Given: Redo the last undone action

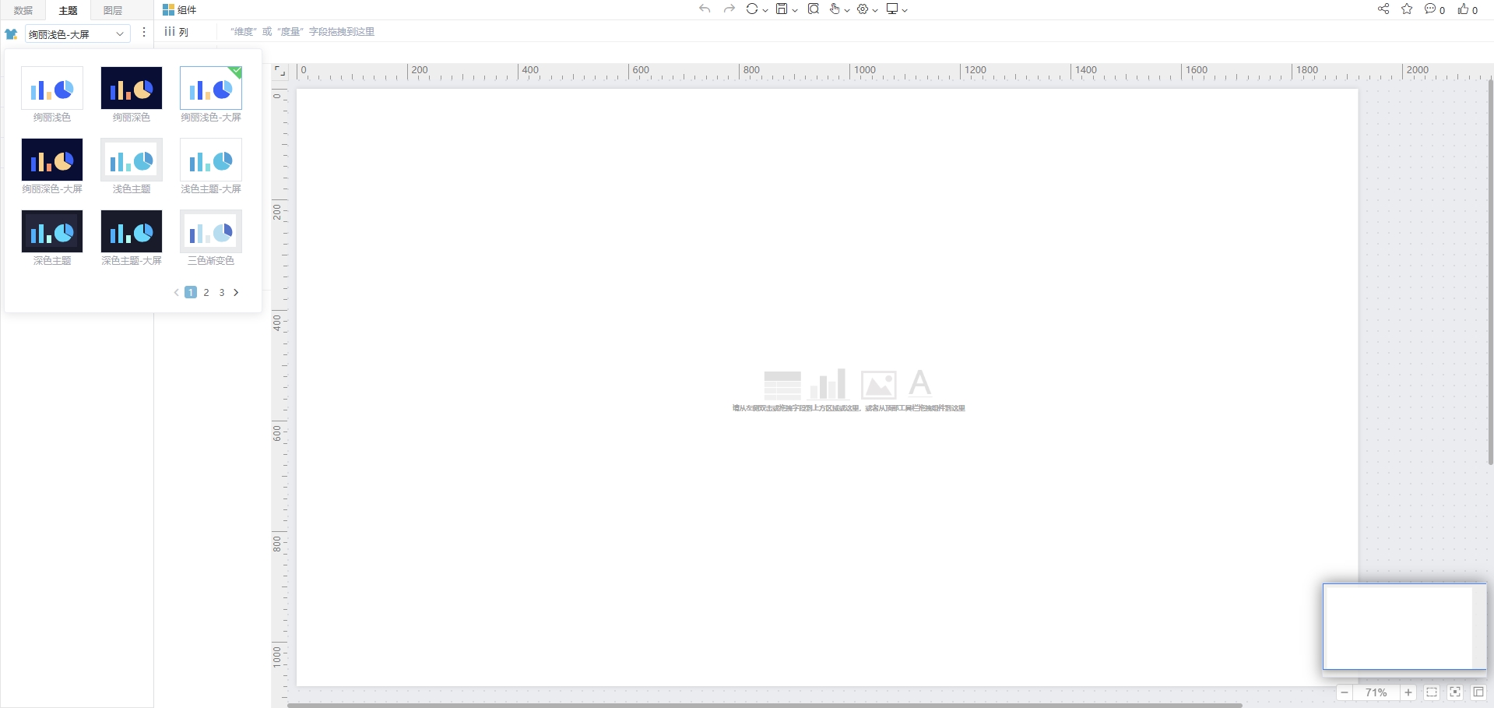Looking at the screenshot, I should pos(729,9).
